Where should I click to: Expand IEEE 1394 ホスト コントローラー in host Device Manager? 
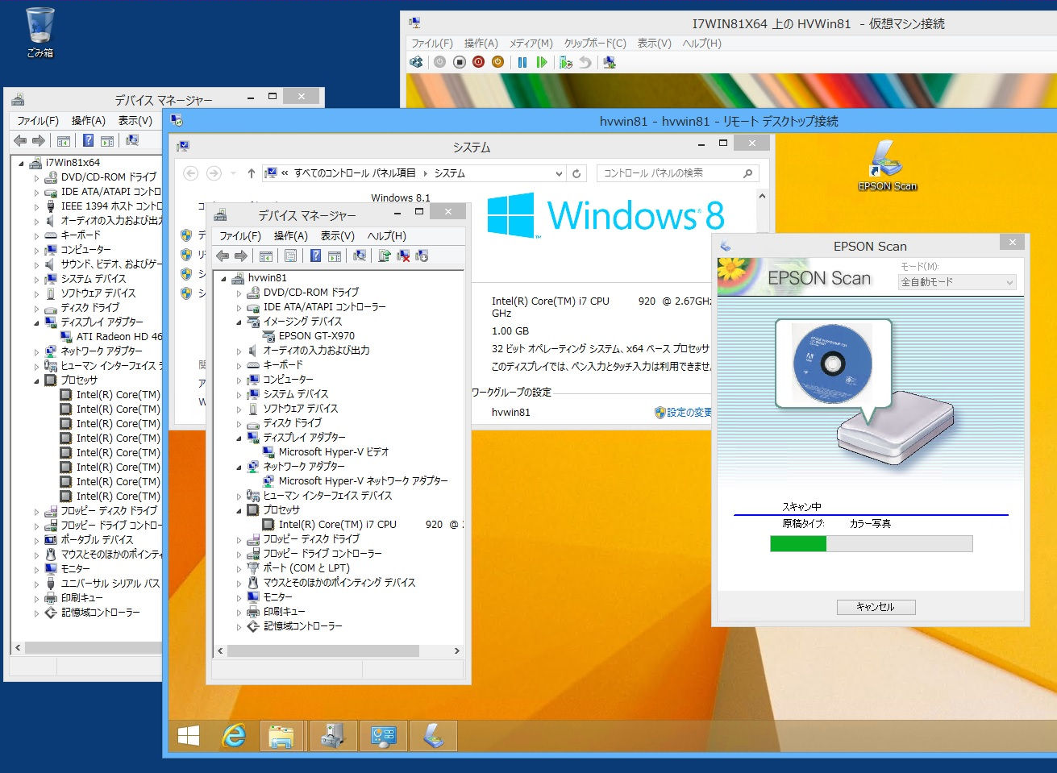tap(37, 206)
